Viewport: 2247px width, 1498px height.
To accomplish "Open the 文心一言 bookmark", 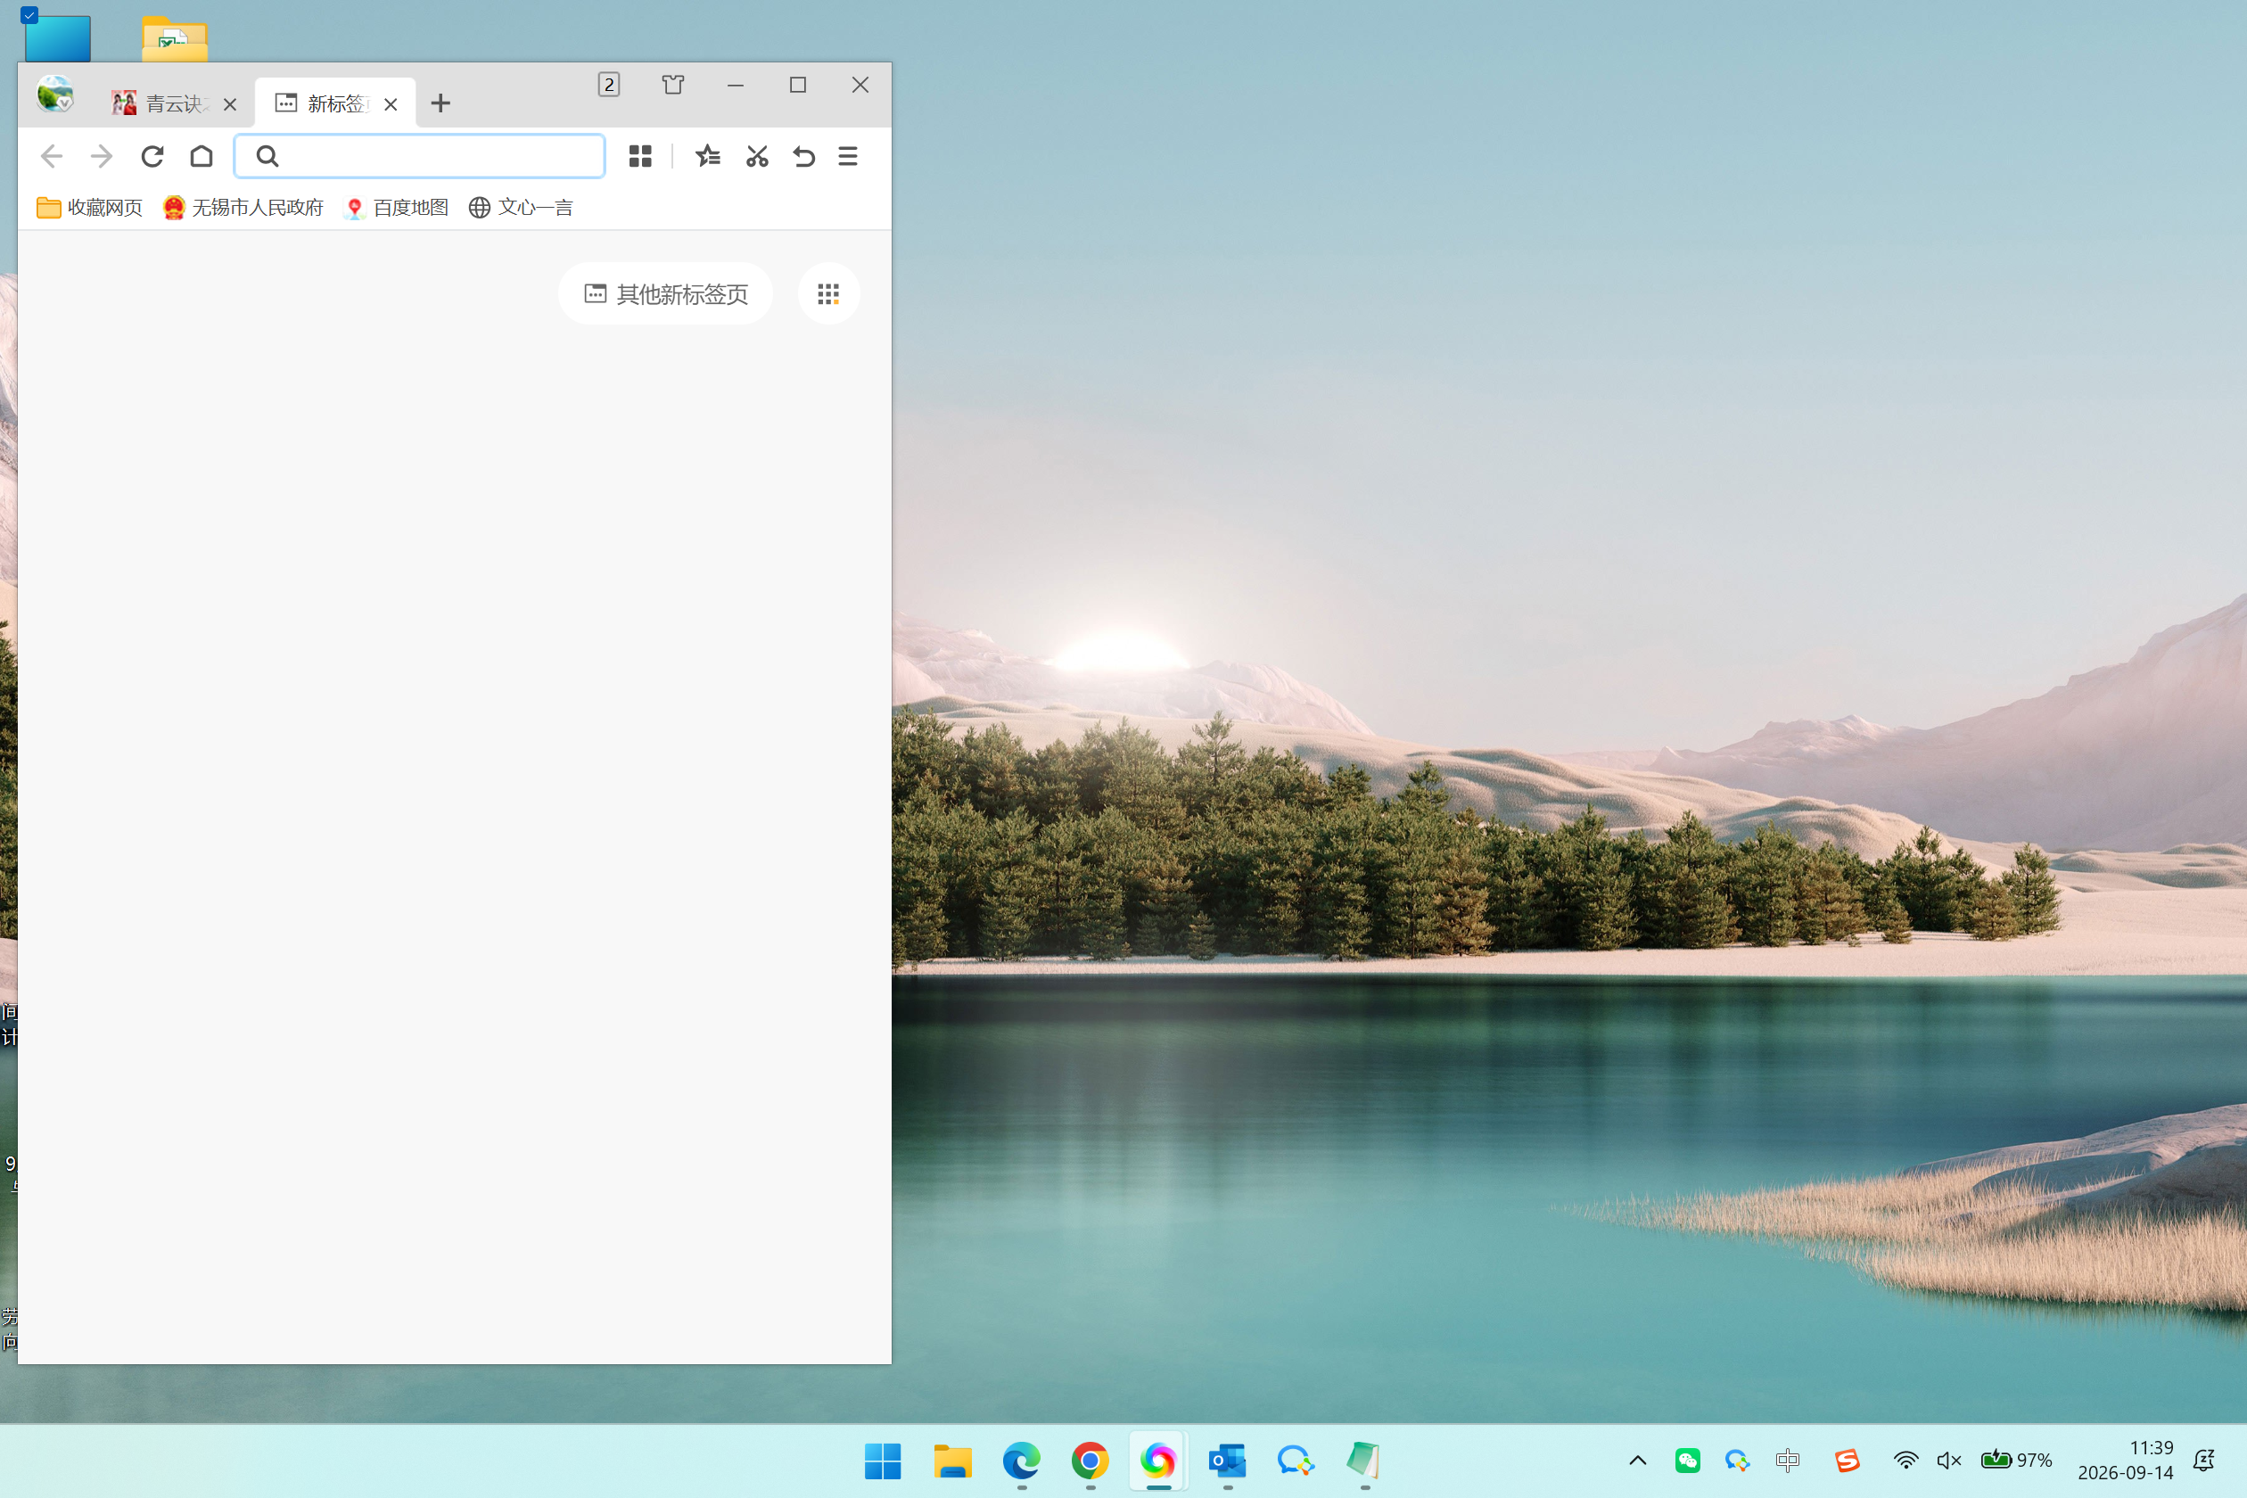I will coord(521,207).
